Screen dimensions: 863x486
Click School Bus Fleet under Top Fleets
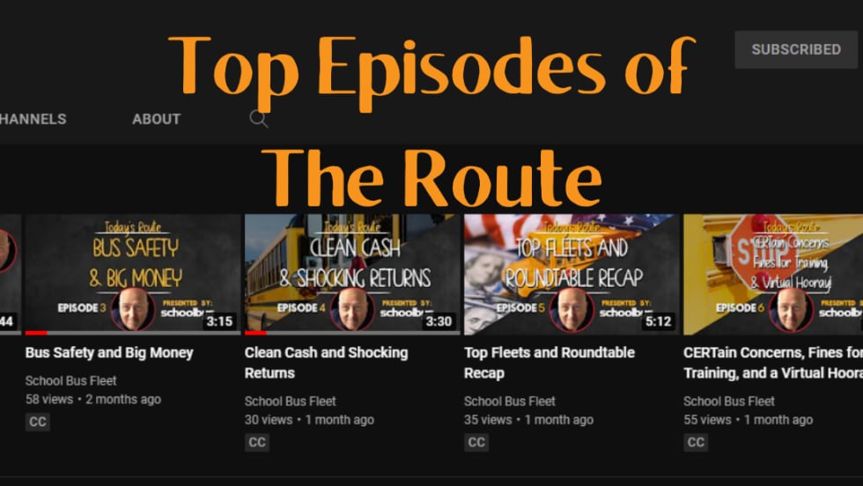tap(510, 401)
